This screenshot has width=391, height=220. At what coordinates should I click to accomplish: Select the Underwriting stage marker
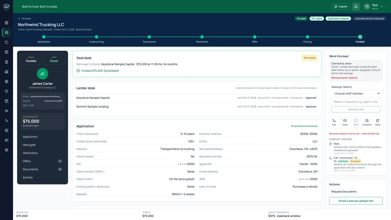(96, 37)
